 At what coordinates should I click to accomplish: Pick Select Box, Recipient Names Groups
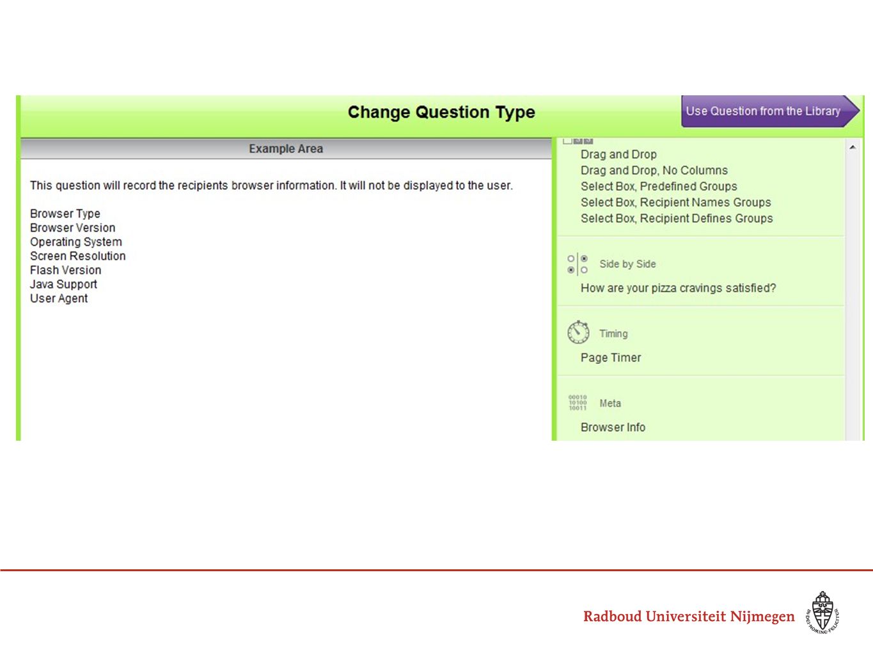pyautogui.click(x=676, y=202)
